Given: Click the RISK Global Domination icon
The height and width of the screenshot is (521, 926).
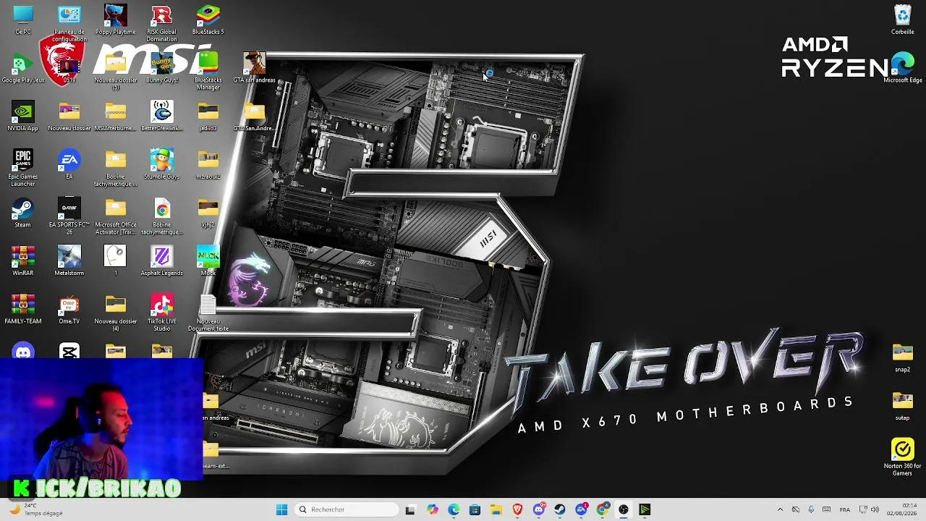Looking at the screenshot, I should click(161, 23).
